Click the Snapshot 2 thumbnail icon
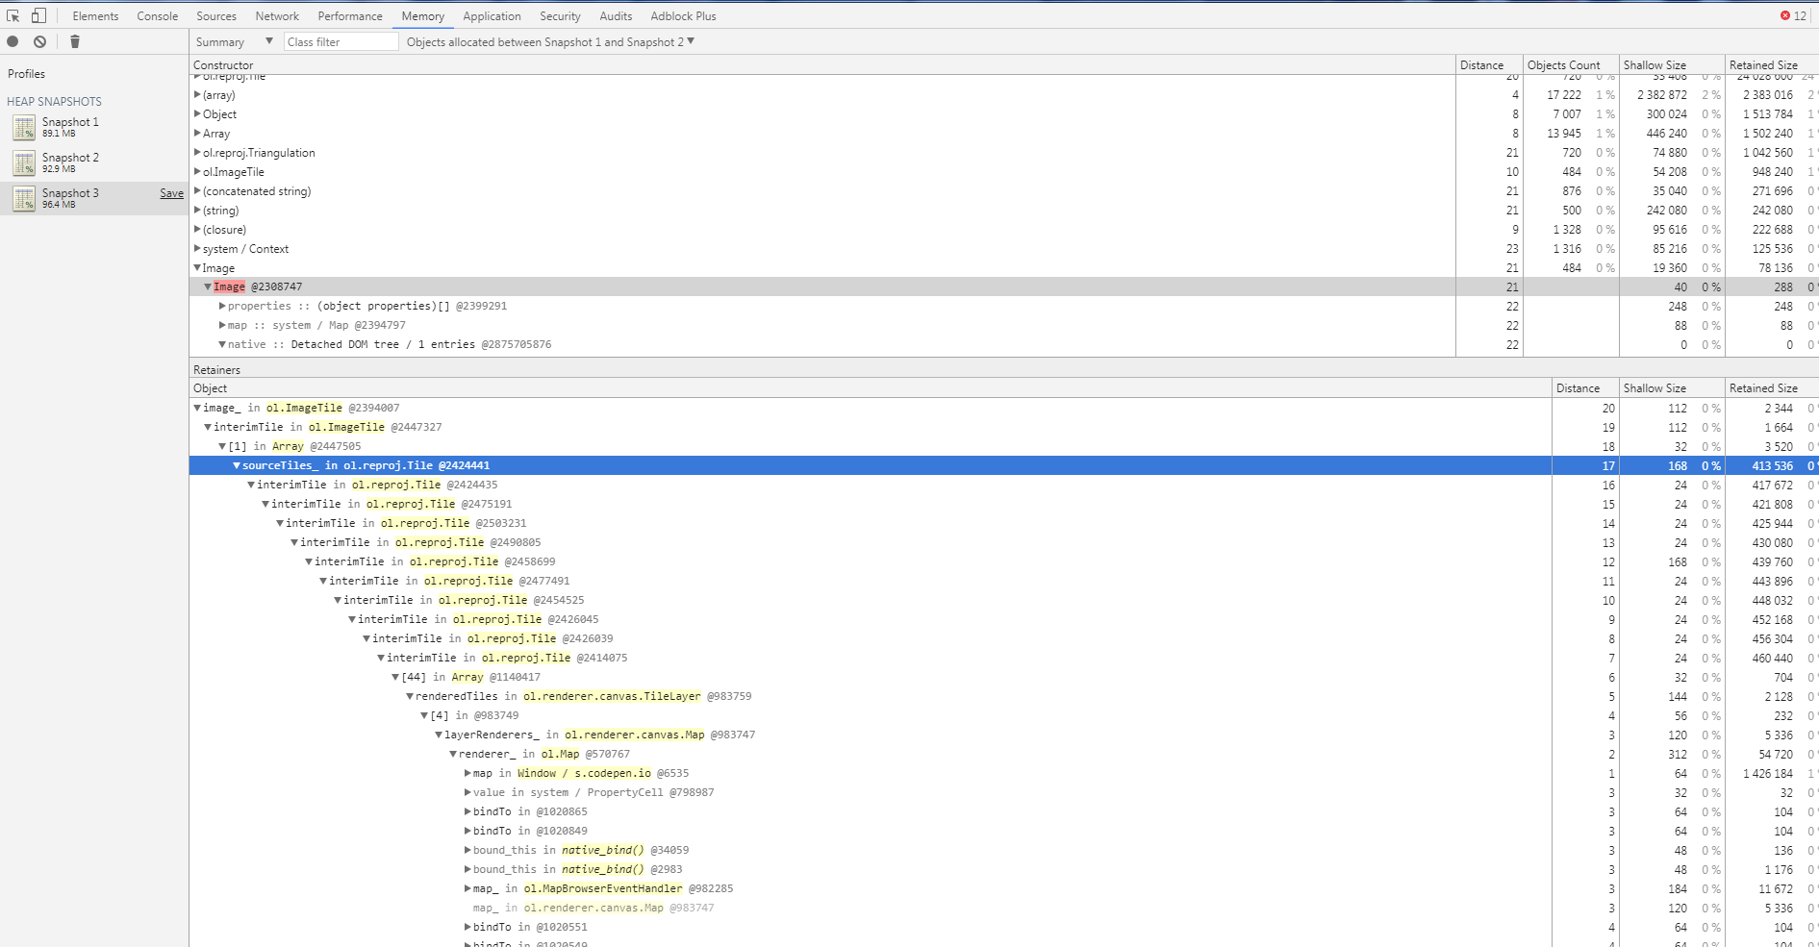The image size is (1819, 947). tap(24, 162)
